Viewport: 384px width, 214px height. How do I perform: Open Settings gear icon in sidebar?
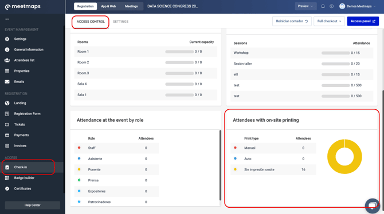7,39
